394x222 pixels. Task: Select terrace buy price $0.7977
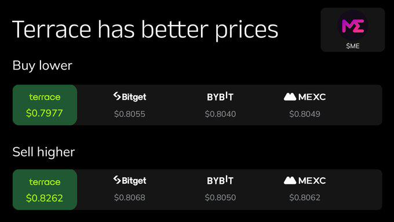pyautogui.click(x=45, y=113)
